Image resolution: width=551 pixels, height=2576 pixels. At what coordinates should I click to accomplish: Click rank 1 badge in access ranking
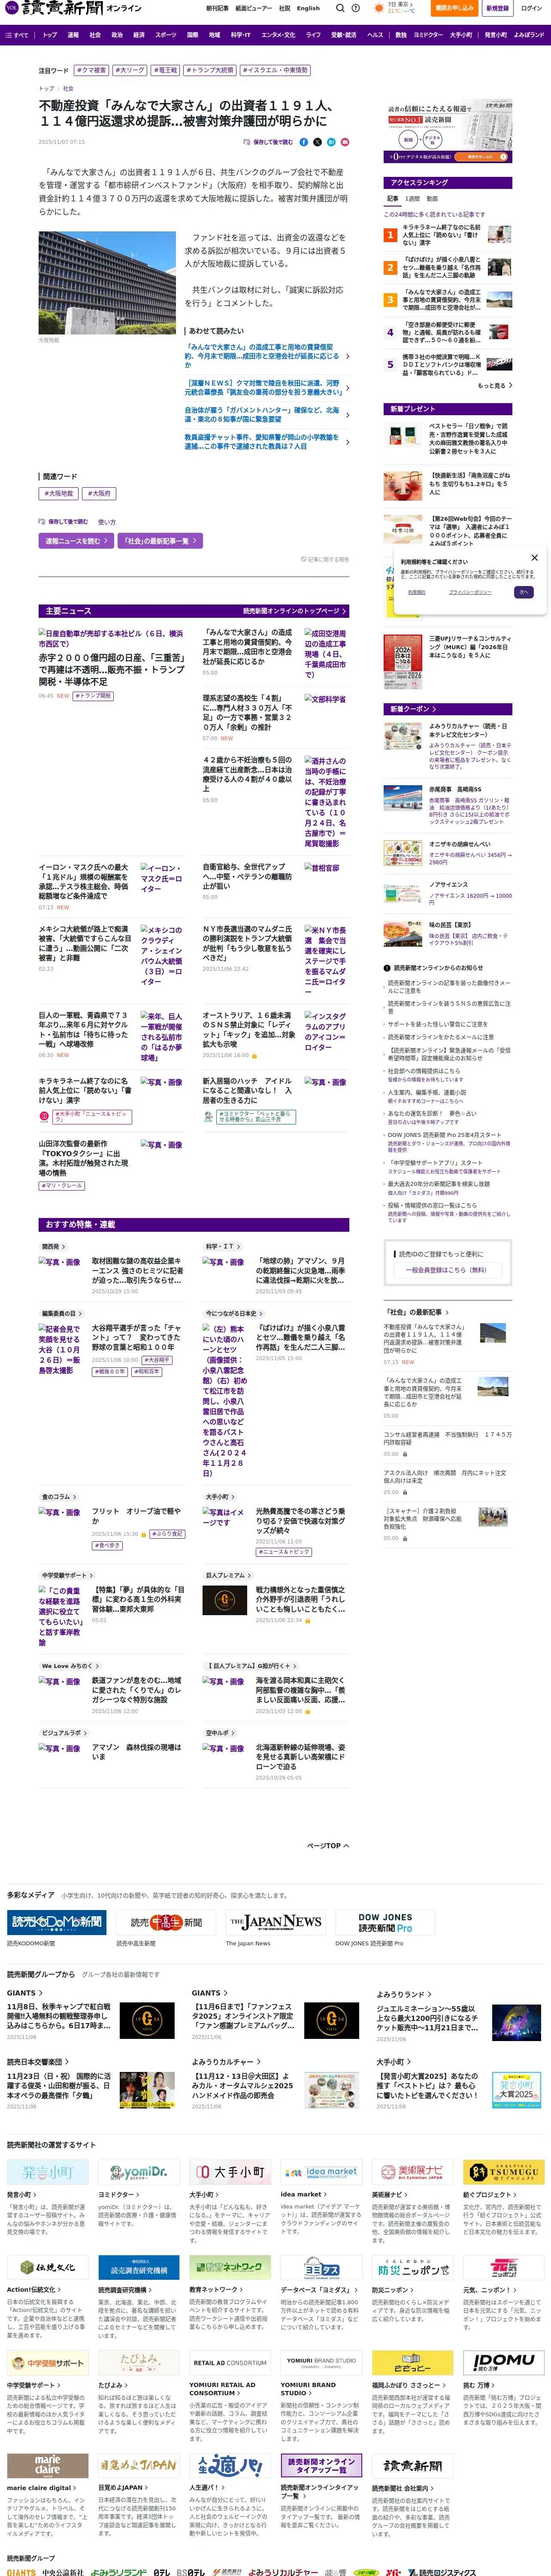pos(390,235)
